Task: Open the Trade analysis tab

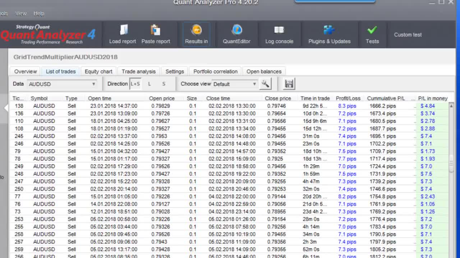Action: click(139, 71)
